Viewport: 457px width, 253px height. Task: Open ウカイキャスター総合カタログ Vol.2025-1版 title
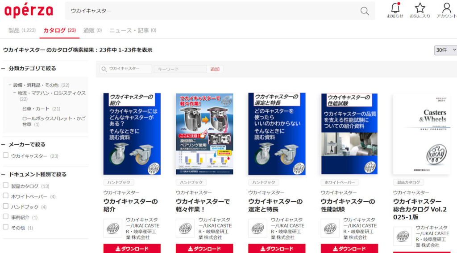[x=420, y=209]
